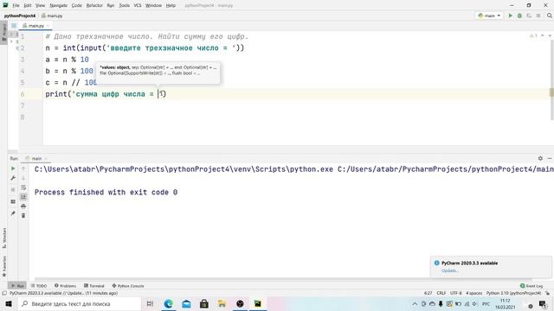The width and height of the screenshot is (554, 311).
Task: Open the Favorites sidebar tab
Action: [x=3, y=267]
